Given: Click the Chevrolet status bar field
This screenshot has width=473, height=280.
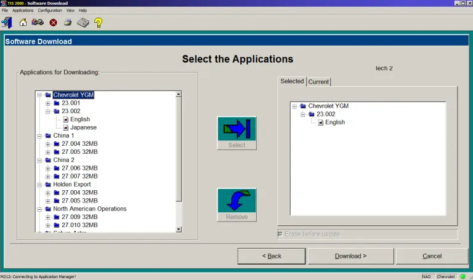Looking at the screenshot, I should point(447,276).
